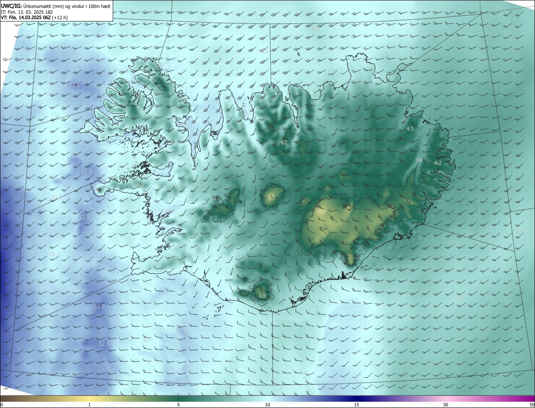The width and height of the screenshot is (535, 408).
Task: Click the 'IT: Fim. 13. 03. 2025 18Z' line
Action: (x=27, y=12)
